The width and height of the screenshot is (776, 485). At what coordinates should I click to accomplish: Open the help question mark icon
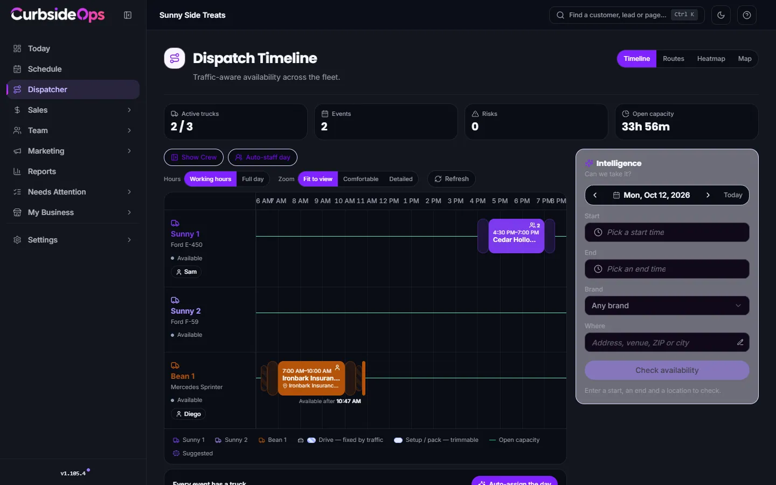click(747, 15)
